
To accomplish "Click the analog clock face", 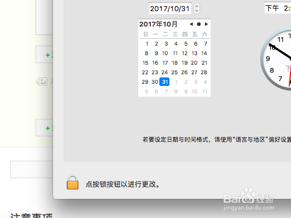I will (276, 59).
